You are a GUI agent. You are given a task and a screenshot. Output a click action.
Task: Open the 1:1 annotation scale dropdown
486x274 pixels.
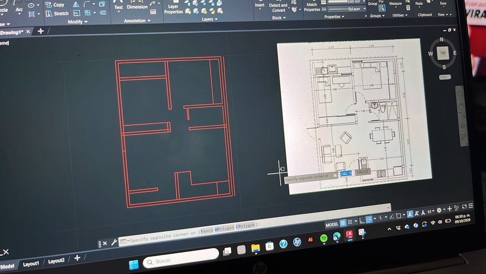pyautogui.click(x=431, y=211)
